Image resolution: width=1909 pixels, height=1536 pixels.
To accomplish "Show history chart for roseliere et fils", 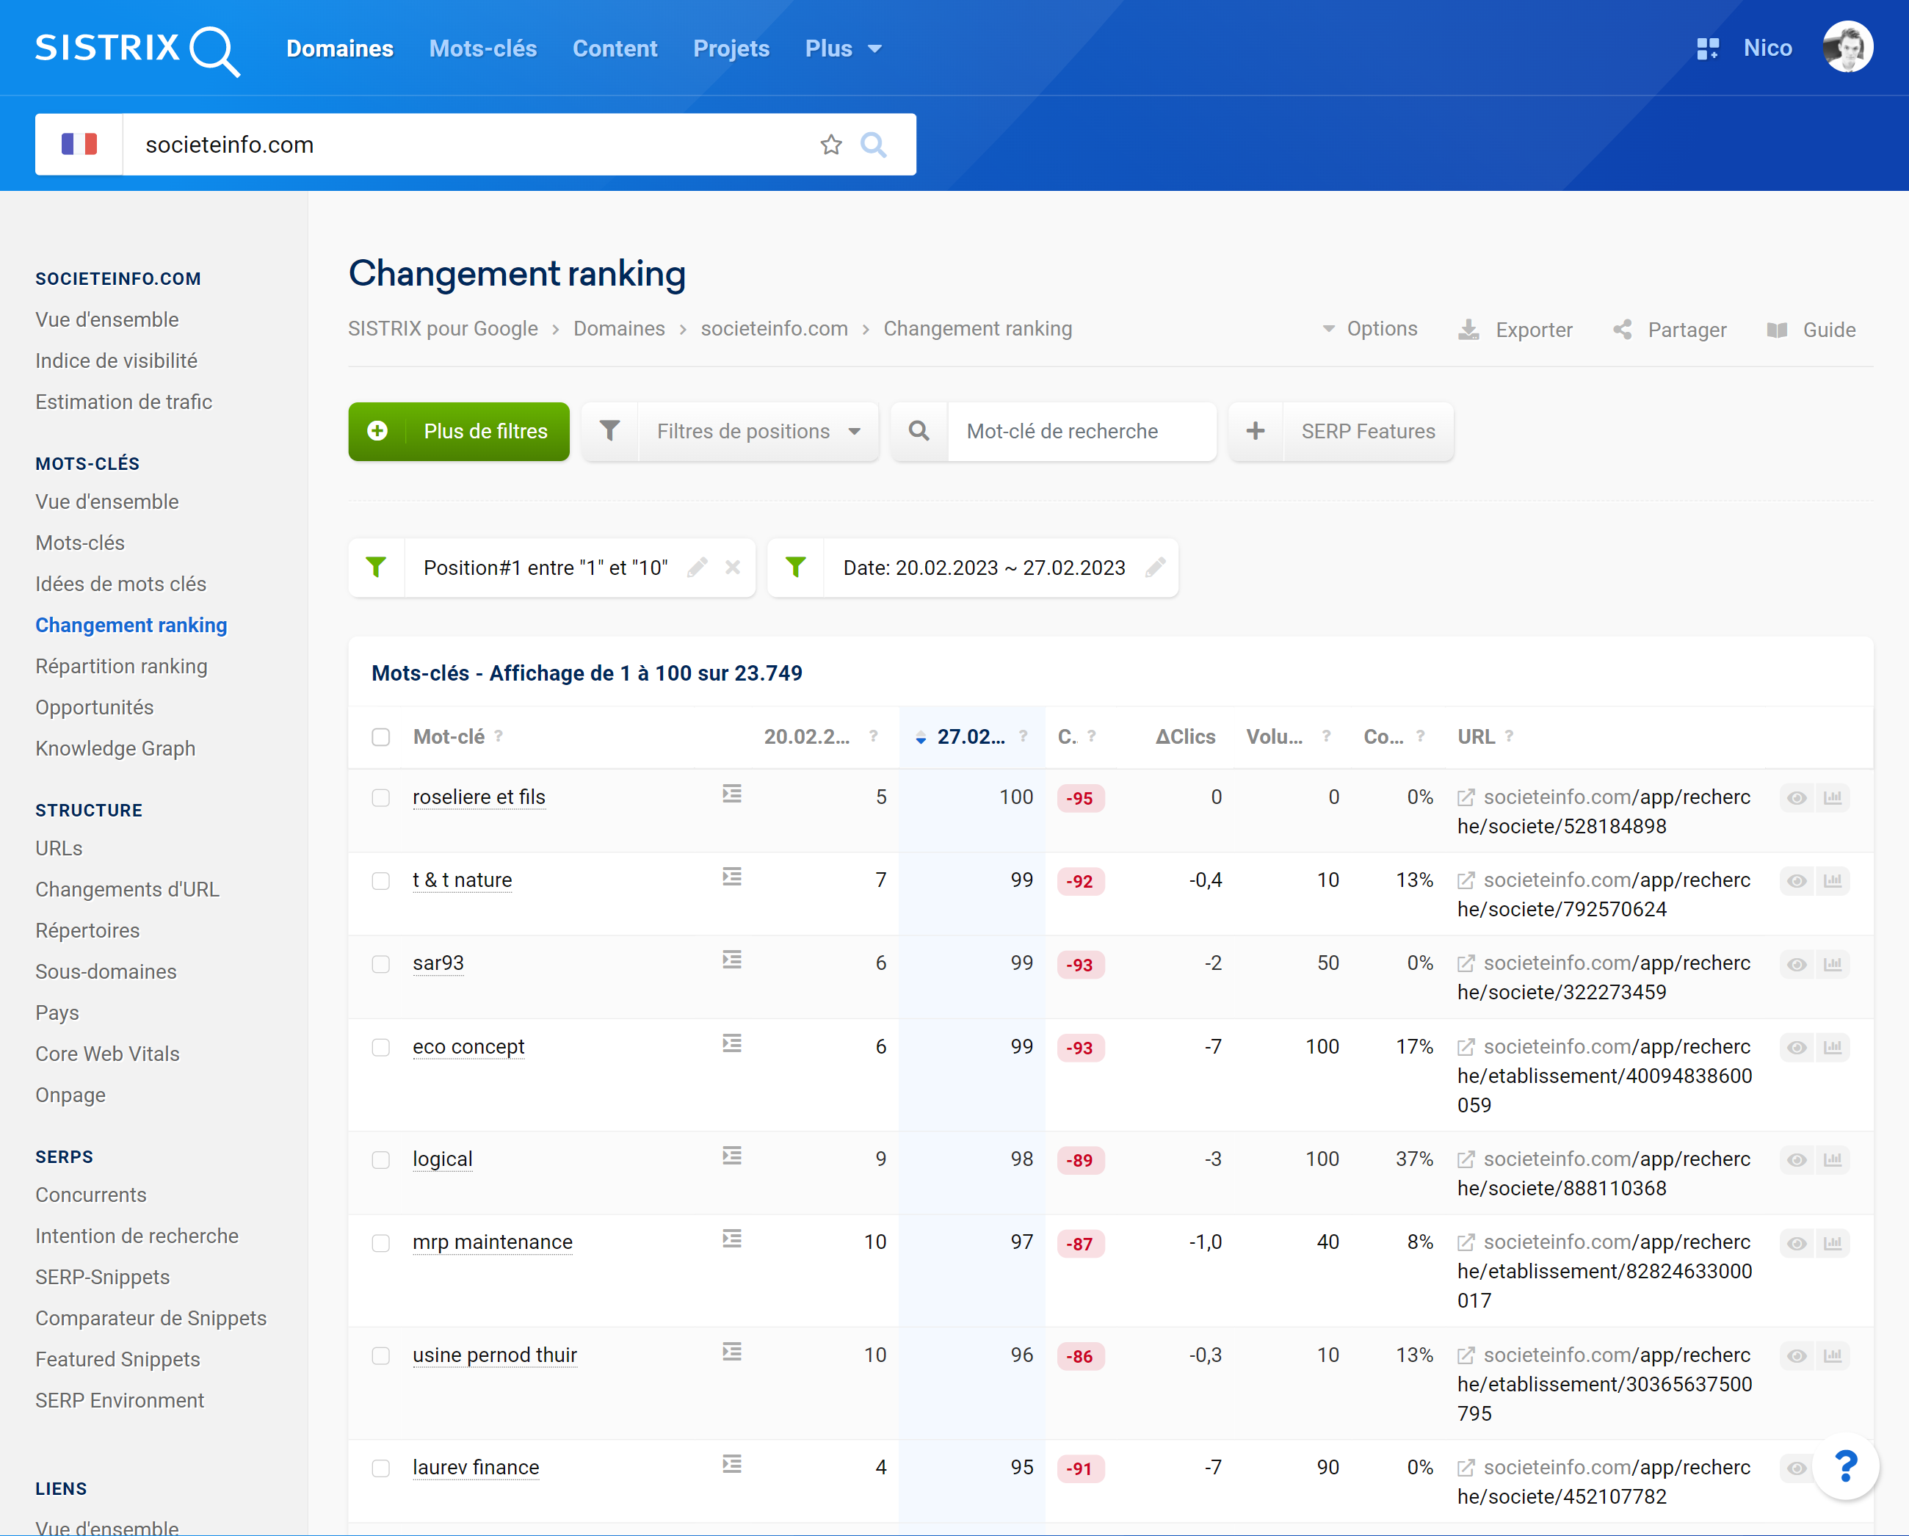I will coord(1833,797).
